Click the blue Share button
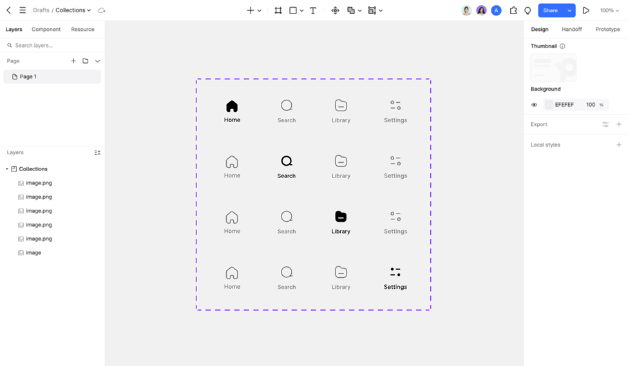This screenshot has width=628, height=366. click(x=550, y=10)
